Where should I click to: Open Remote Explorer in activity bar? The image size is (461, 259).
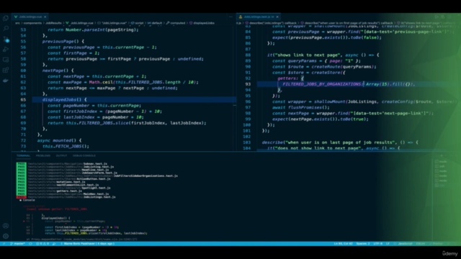pos(6,60)
